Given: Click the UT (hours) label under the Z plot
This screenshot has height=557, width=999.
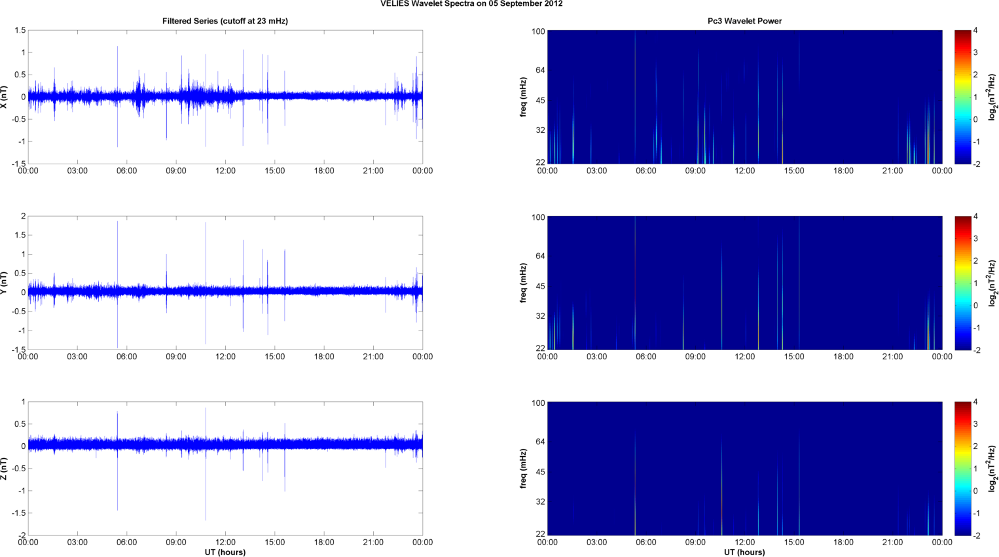Looking at the screenshot, I should (x=225, y=552).
